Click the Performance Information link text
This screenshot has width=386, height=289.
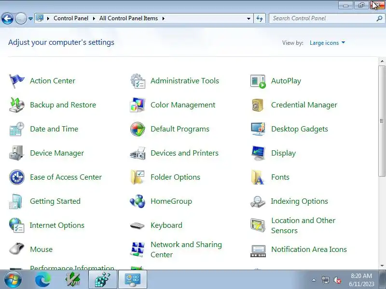[x=72, y=267]
